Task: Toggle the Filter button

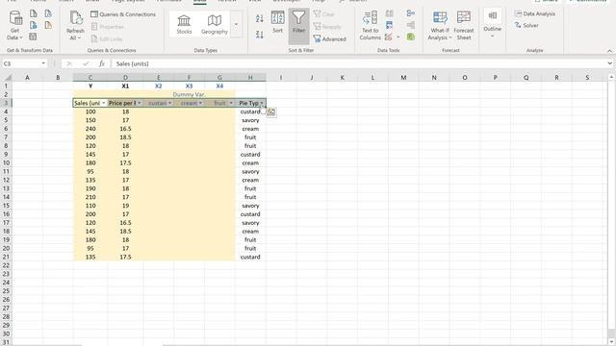Action: coord(298,25)
